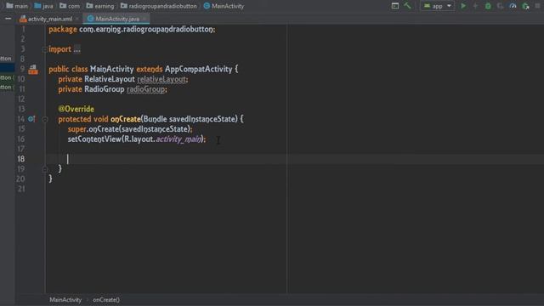This screenshot has height=306, width=544.
Task: Click the 'earning' breadcrumb folder
Action: coord(100,6)
